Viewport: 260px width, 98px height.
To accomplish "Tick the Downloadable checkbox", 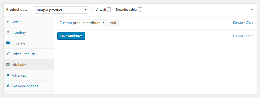I will point(140,10).
